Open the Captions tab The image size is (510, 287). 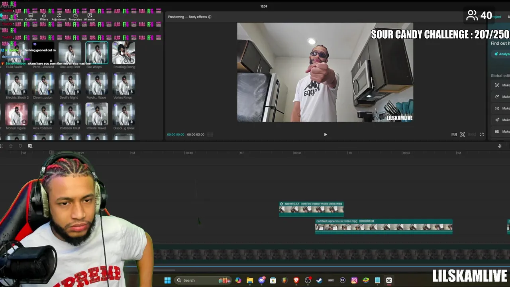click(31, 17)
